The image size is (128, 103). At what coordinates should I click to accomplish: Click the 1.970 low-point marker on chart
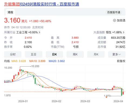click(x=107, y=96)
